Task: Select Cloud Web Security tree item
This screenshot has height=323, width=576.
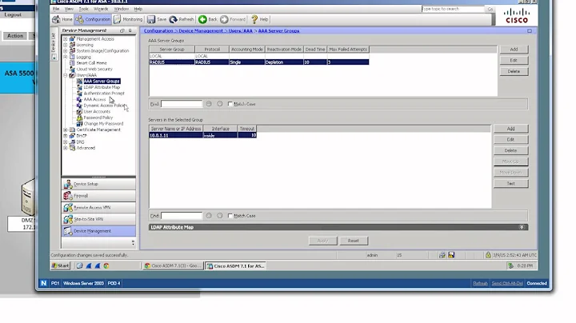Action: (x=94, y=69)
